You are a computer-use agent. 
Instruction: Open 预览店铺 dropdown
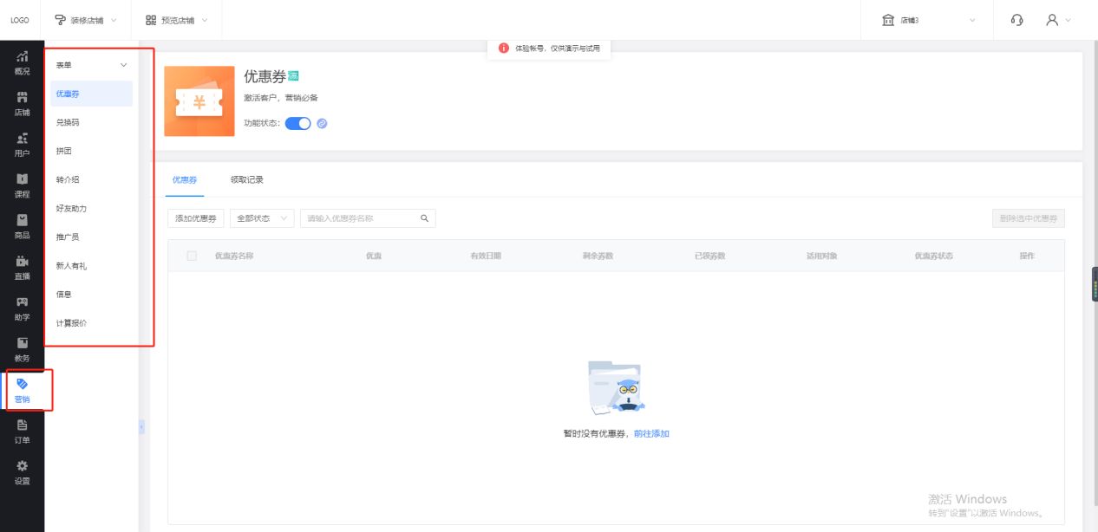(x=177, y=20)
